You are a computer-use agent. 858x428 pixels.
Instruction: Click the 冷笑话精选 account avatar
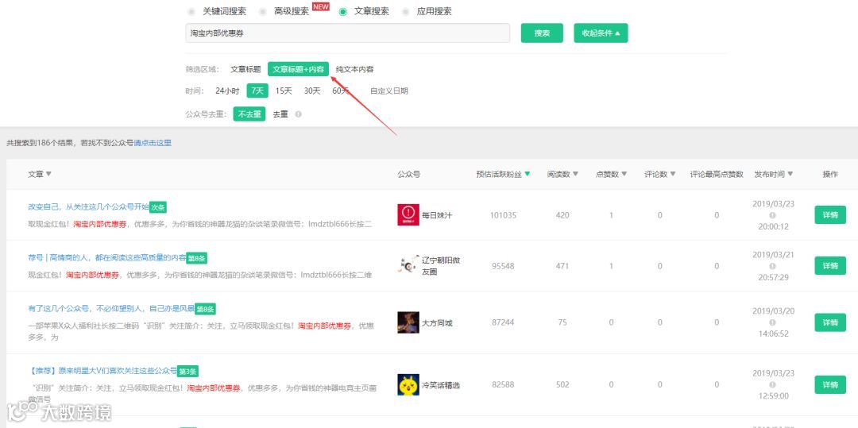click(x=408, y=385)
